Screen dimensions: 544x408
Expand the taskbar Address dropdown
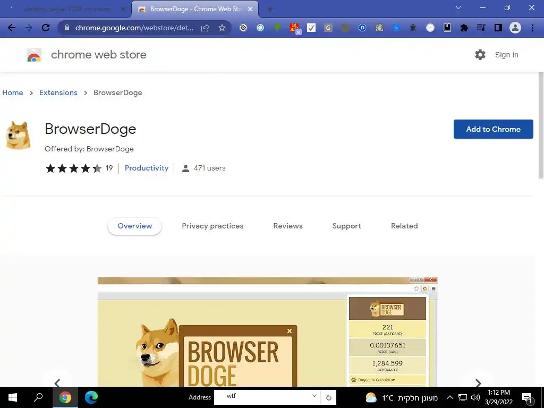(x=314, y=396)
